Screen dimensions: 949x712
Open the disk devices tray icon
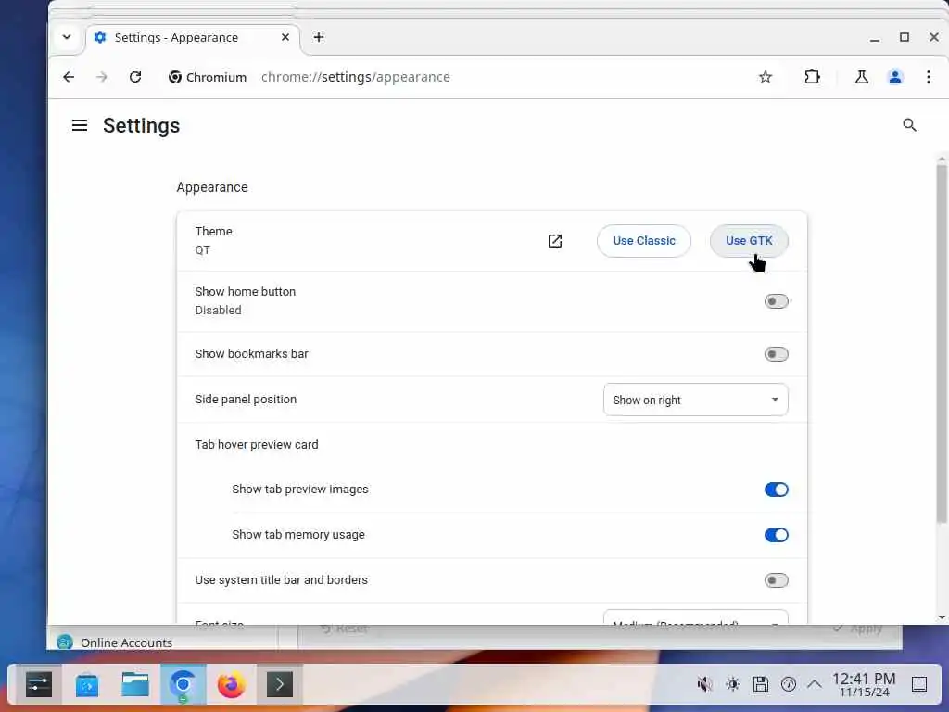(760, 685)
